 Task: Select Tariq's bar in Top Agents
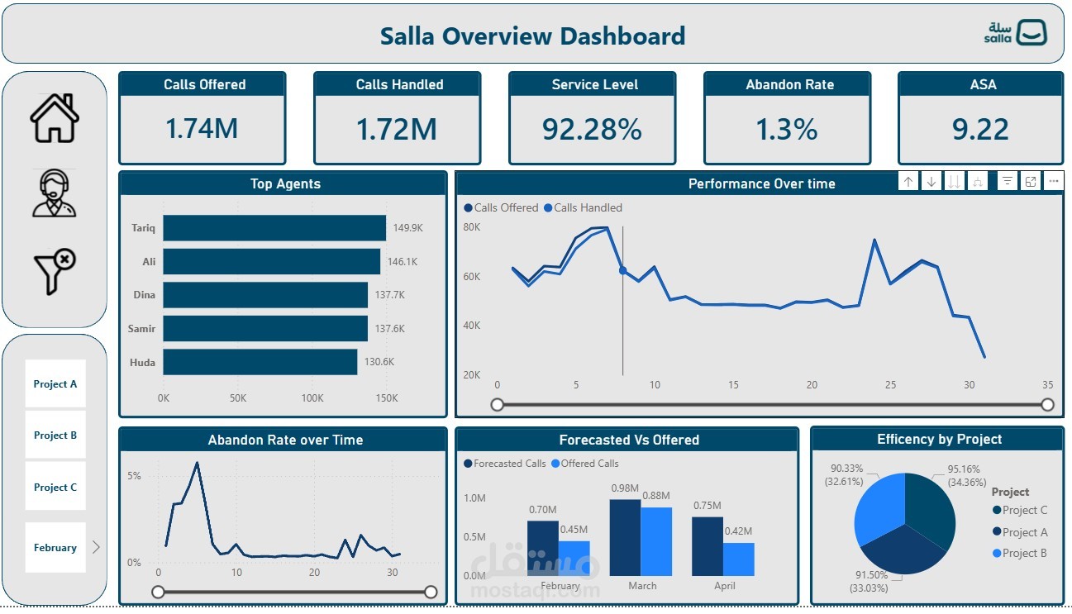(x=274, y=228)
